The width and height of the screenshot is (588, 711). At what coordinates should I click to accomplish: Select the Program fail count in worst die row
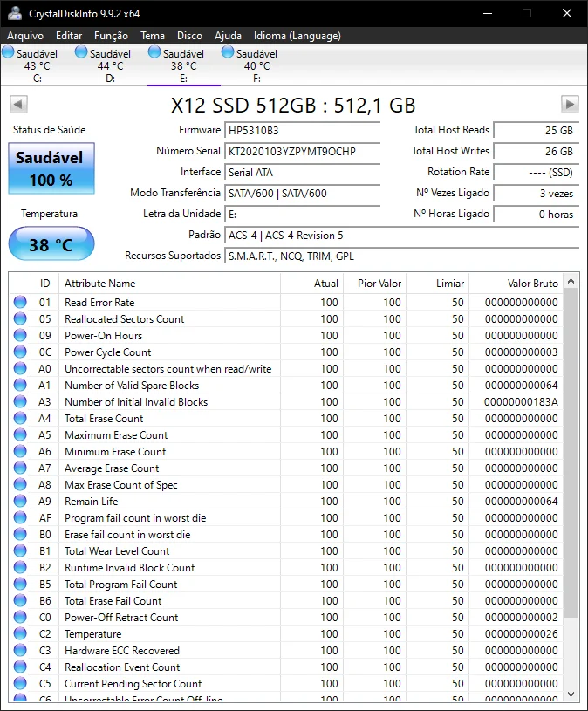286,518
